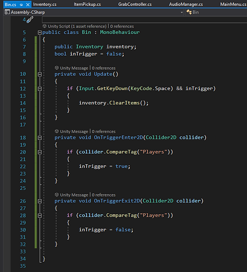The height and width of the screenshot is (272, 247).
Task: Collapse the Update method
Action: click(x=40, y=74)
